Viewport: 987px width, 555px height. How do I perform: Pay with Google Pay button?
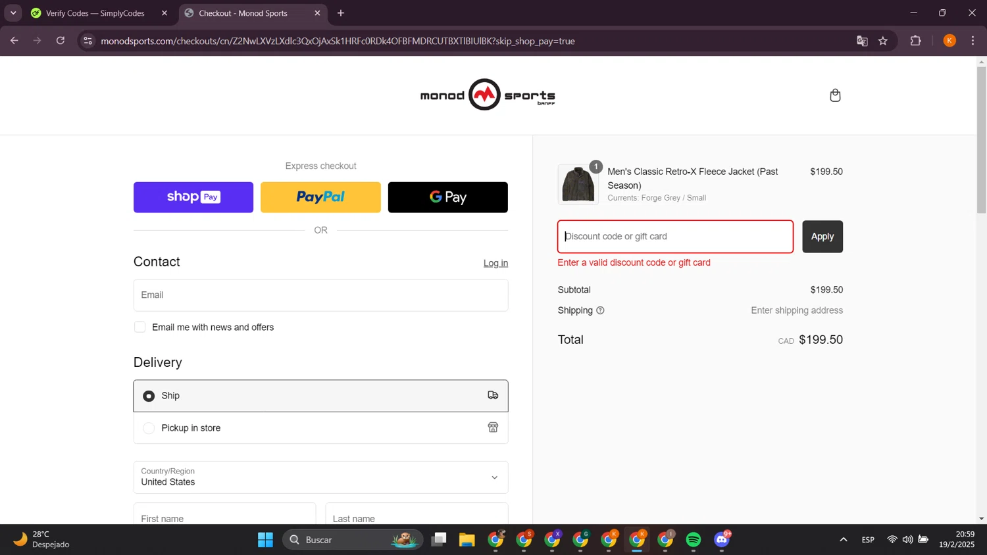tap(448, 197)
